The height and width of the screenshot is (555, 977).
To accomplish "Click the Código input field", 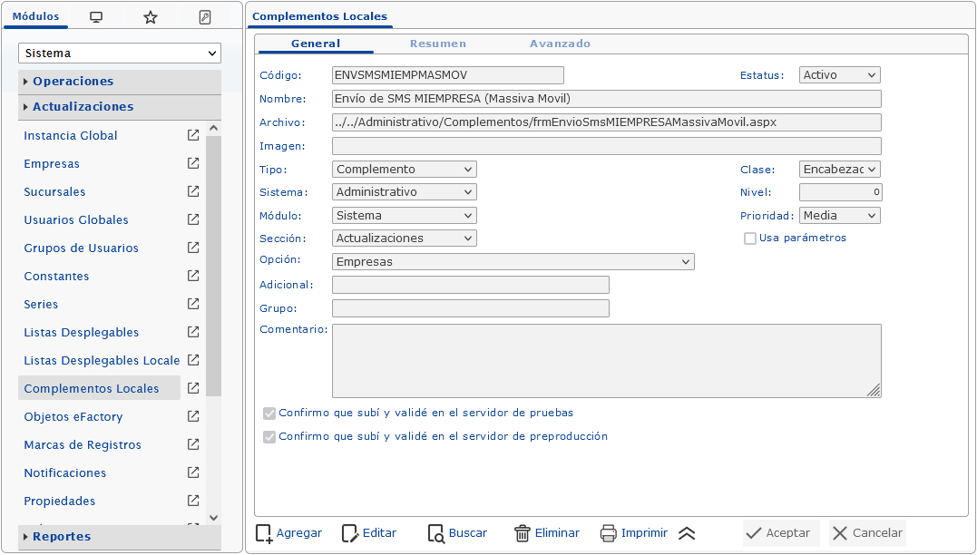I will click(448, 74).
